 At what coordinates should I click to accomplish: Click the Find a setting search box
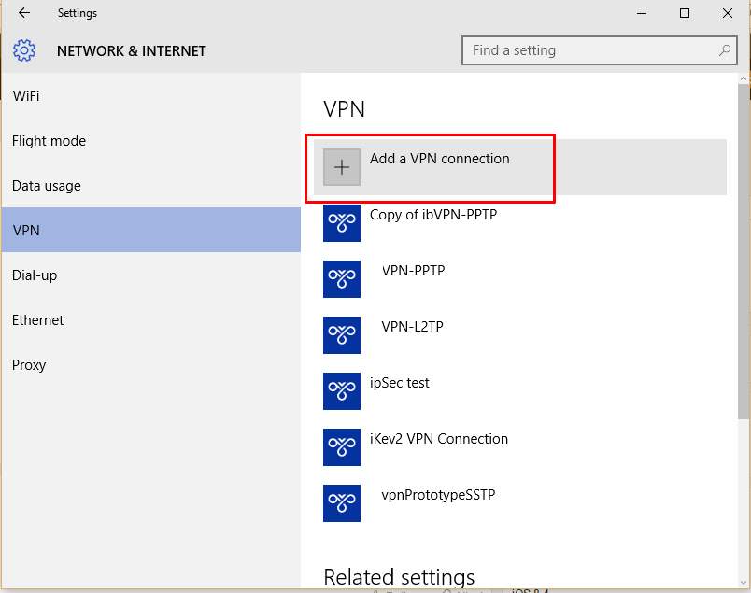[x=599, y=50]
